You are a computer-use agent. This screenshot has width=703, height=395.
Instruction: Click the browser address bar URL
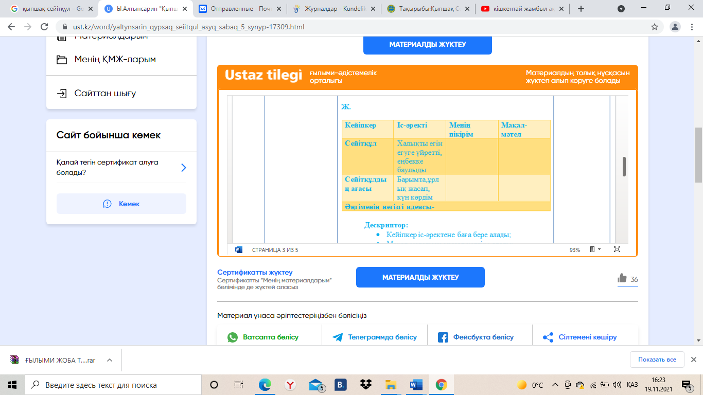coord(189,27)
